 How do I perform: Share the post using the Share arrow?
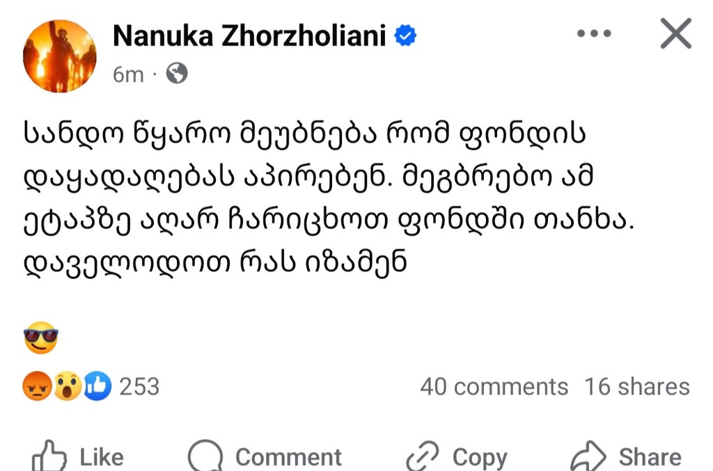coord(588,456)
